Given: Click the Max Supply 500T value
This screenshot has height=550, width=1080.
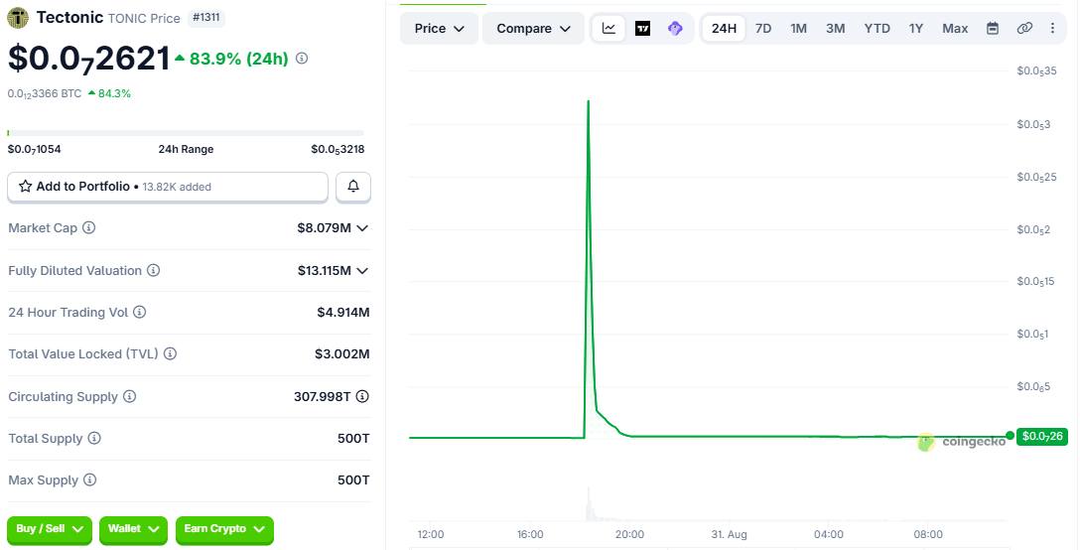Looking at the screenshot, I should [353, 480].
